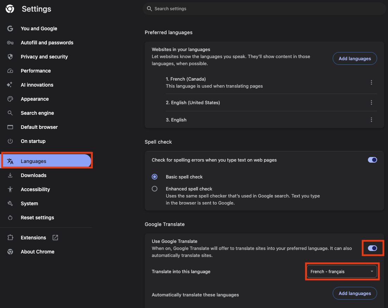This screenshot has height=308, width=388.
Task: Turn off the Use Google Translate switch
Action: pyautogui.click(x=372, y=248)
